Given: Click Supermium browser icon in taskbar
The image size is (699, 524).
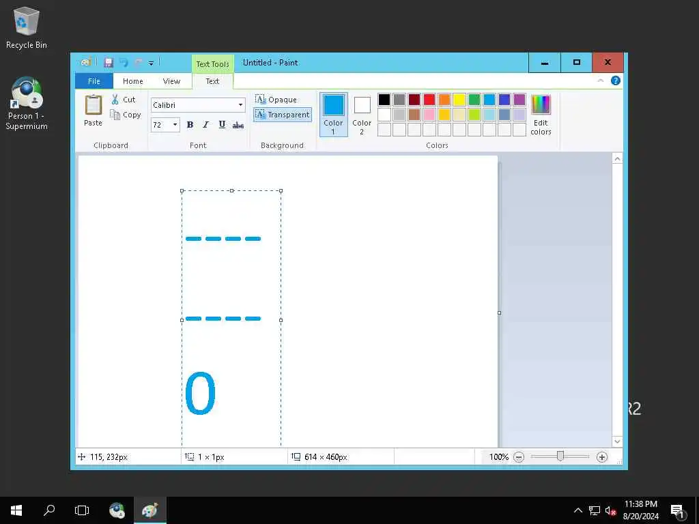Looking at the screenshot, I should coord(117,510).
